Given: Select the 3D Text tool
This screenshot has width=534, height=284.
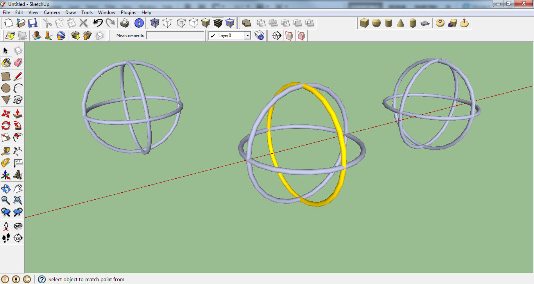Looking at the screenshot, I should click(x=18, y=175).
